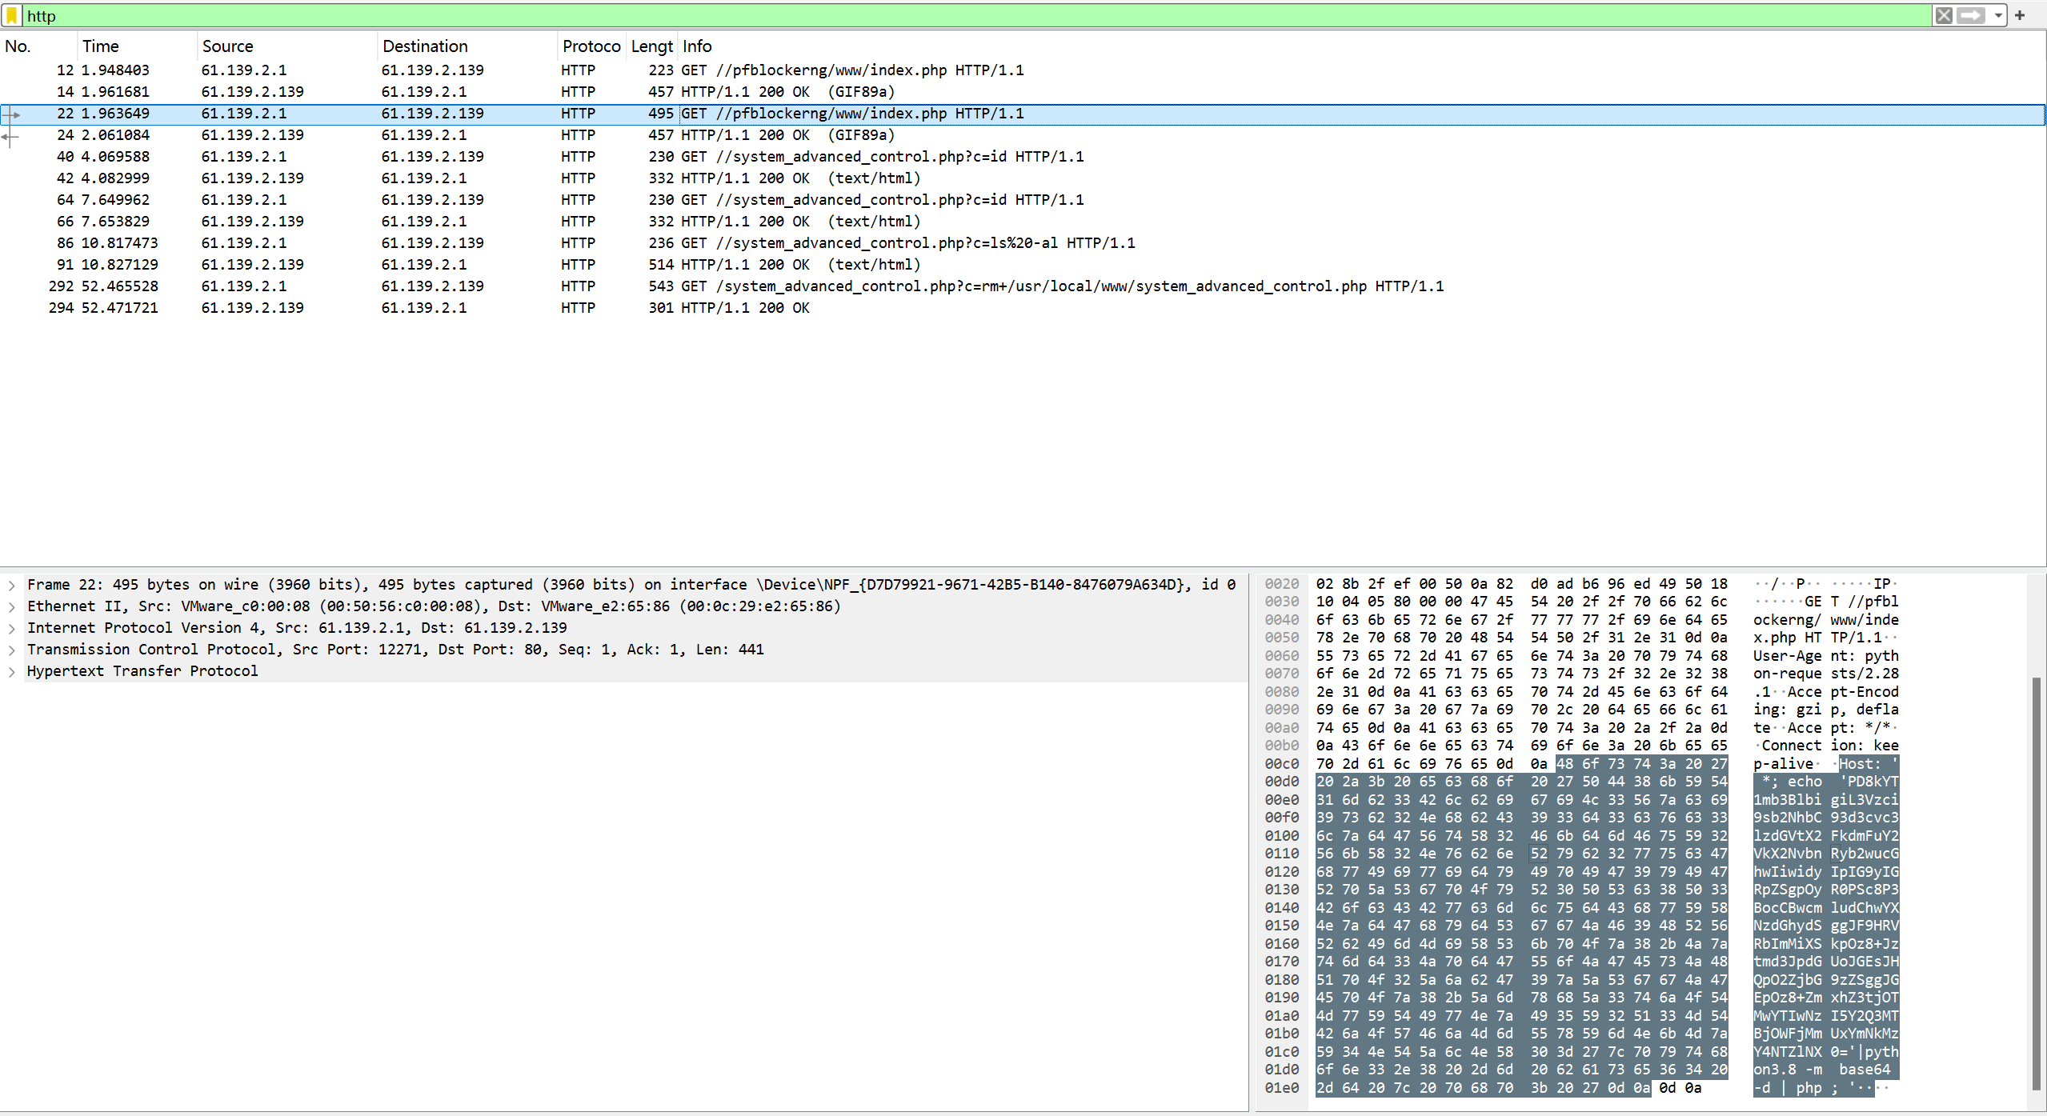The image size is (2047, 1116).
Task: Sort packets by the Time column
Action: [x=100, y=46]
